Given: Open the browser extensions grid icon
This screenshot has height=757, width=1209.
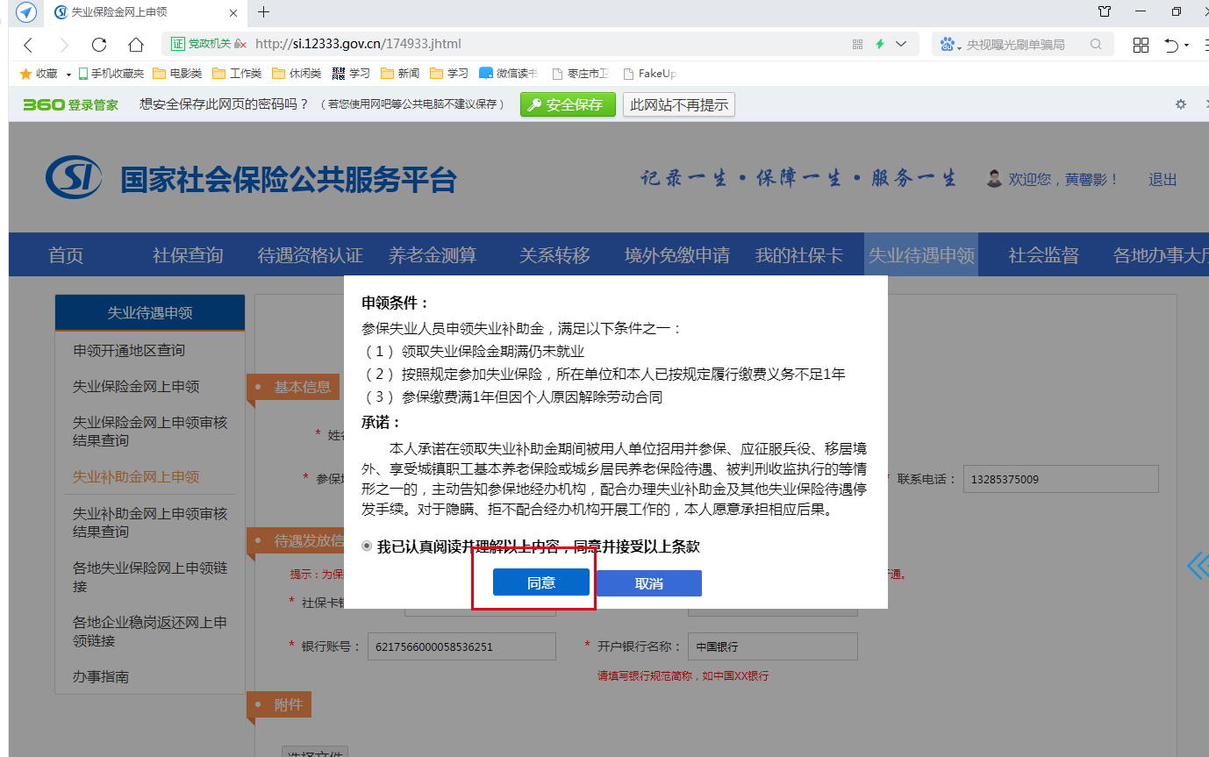Looking at the screenshot, I should point(1141,45).
